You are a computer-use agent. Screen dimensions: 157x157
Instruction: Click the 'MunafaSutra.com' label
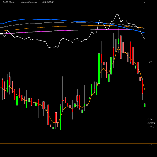click(x=29, y=2)
